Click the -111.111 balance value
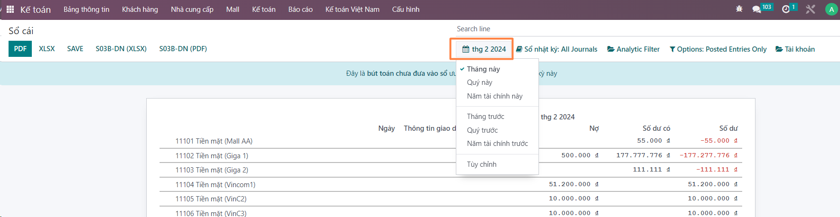The width and height of the screenshot is (840, 217). coord(717,170)
